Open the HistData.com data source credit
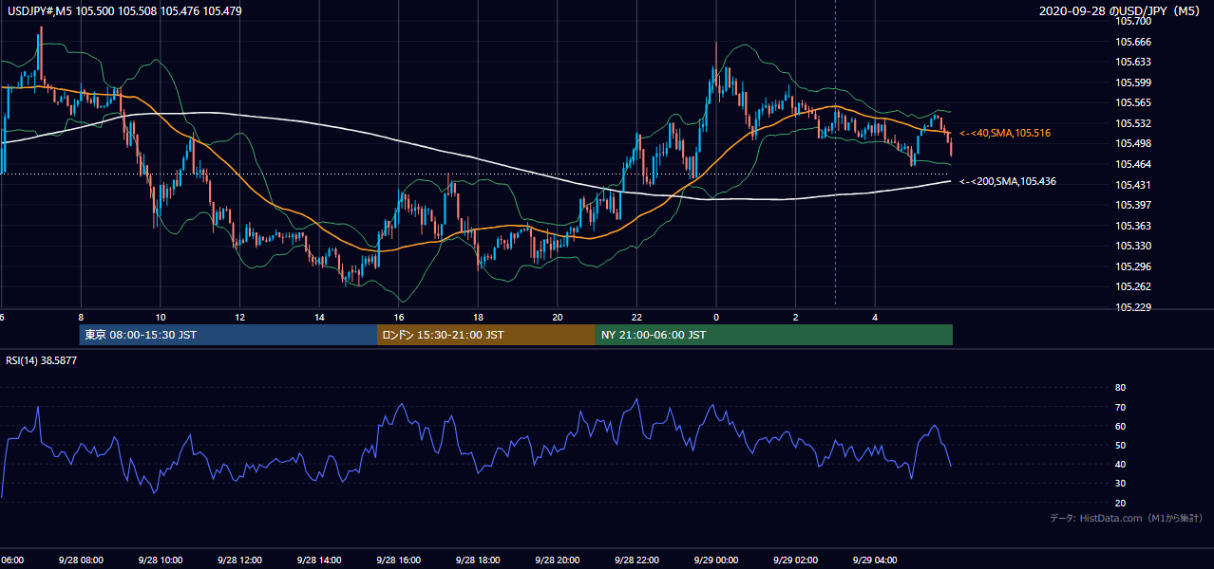This screenshot has width=1214, height=569. [x=1127, y=518]
